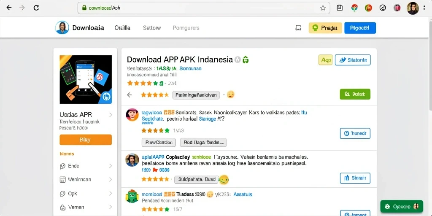The image size is (432, 216).
Task: Click the app artwork thumbnail
Action: (x=86, y=79)
